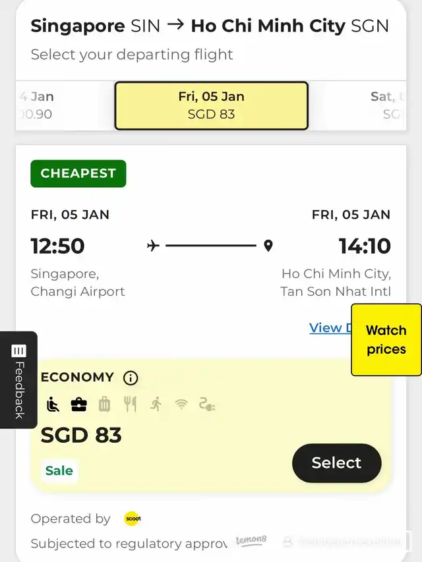Select the SGD 83 Economy fare

click(x=336, y=463)
